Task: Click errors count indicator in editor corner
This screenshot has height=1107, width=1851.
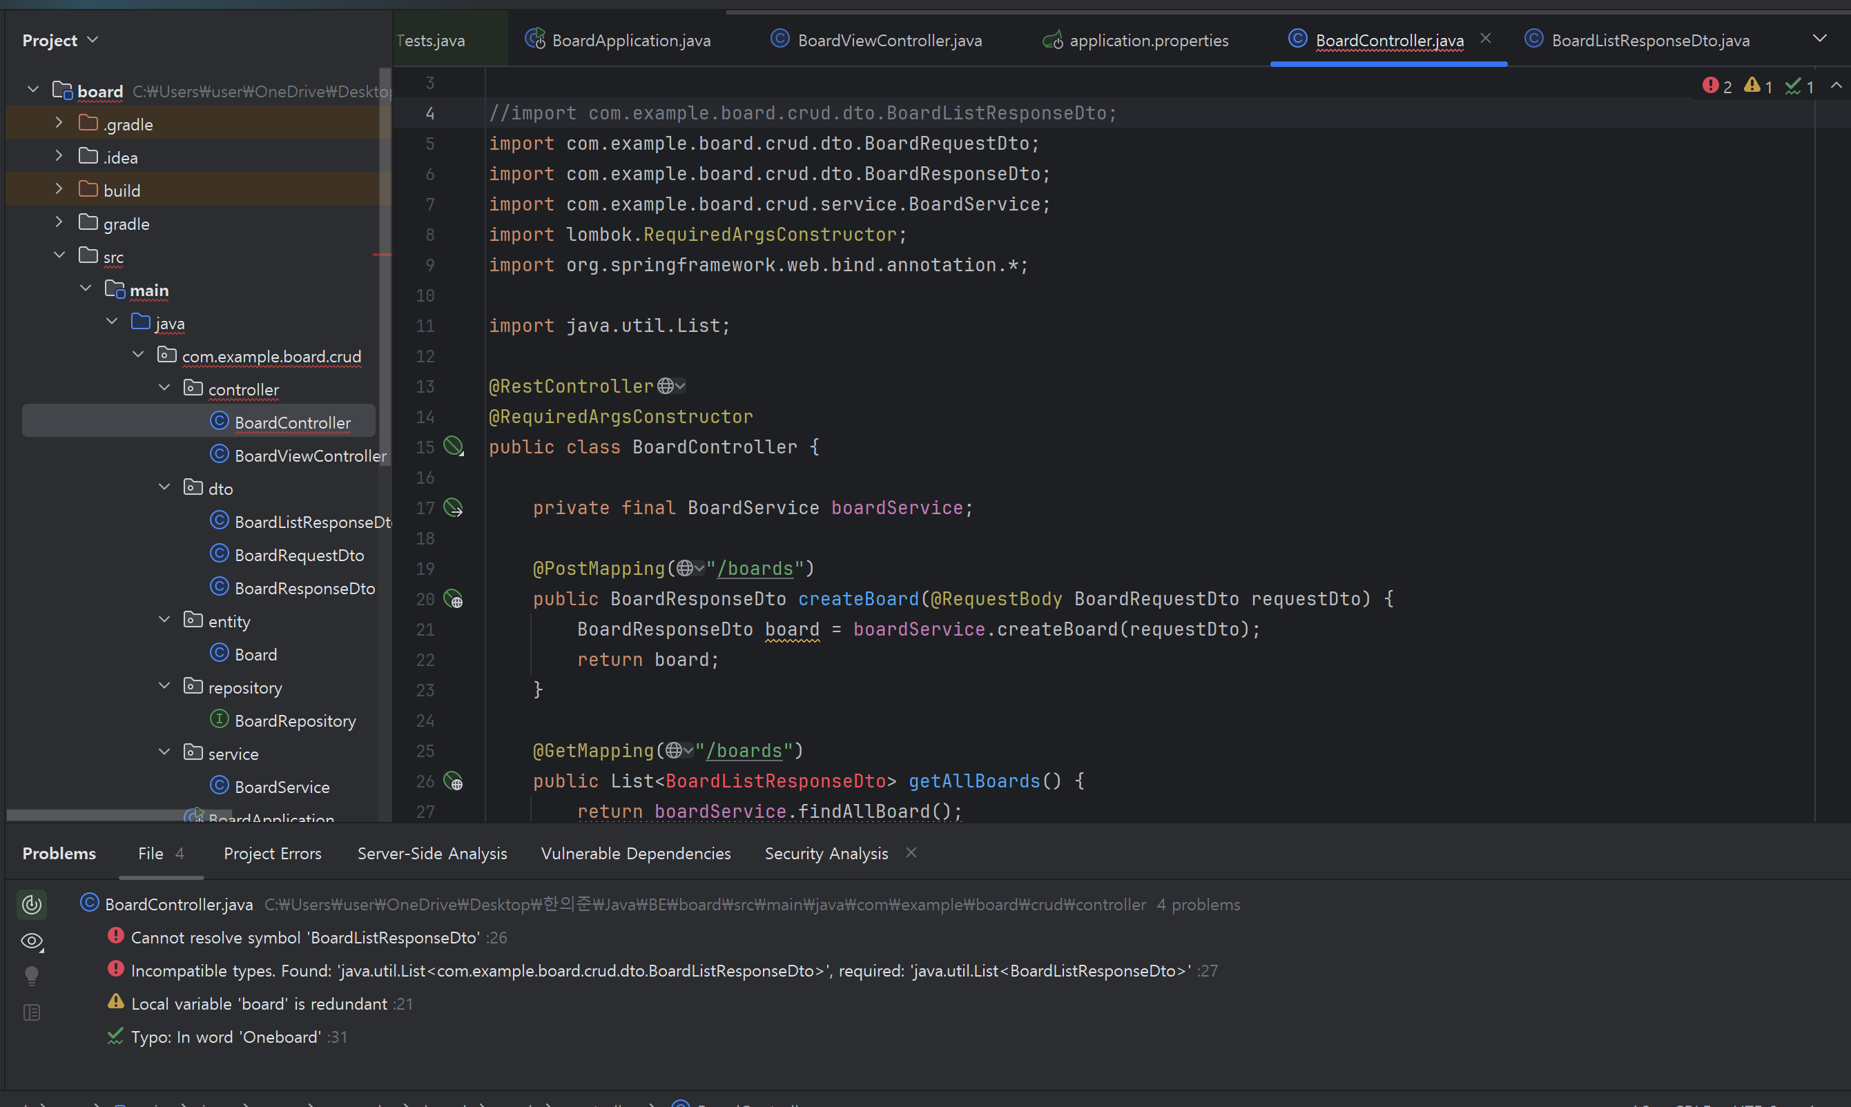Action: [x=1718, y=87]
